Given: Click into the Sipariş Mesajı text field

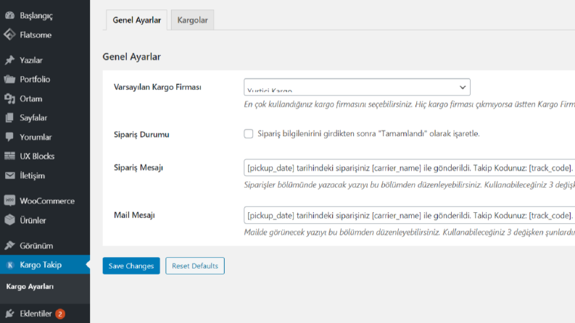Looking at the screenshot, I should coord(409,168).
